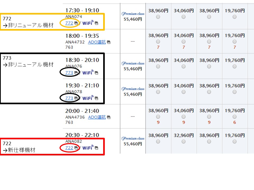The height and width of the screenshot is (190, 254).
Task: Select 19,760円 fare for 17:30 flight
Action: pos(235,17)
